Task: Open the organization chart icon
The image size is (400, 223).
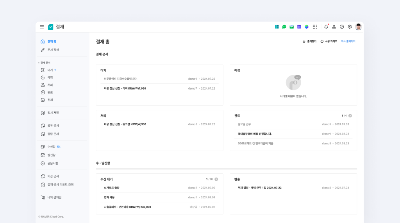Action: click(x=334, y=27)
